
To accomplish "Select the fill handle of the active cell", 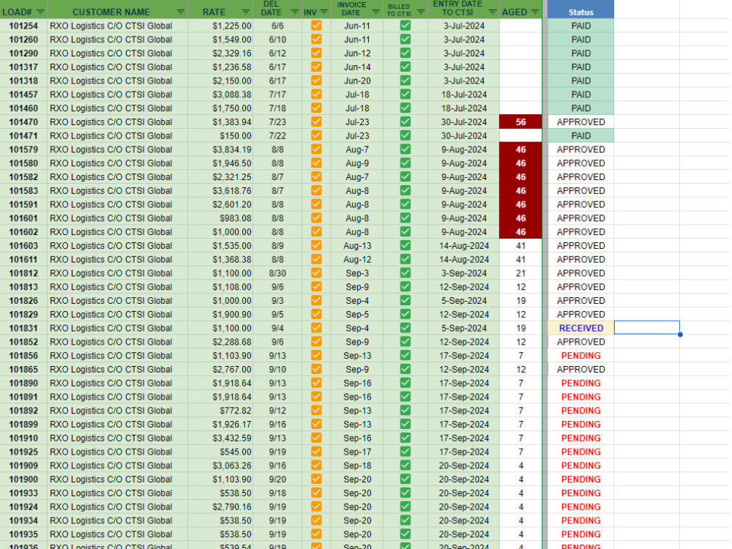I will click(x=680, y=335).
